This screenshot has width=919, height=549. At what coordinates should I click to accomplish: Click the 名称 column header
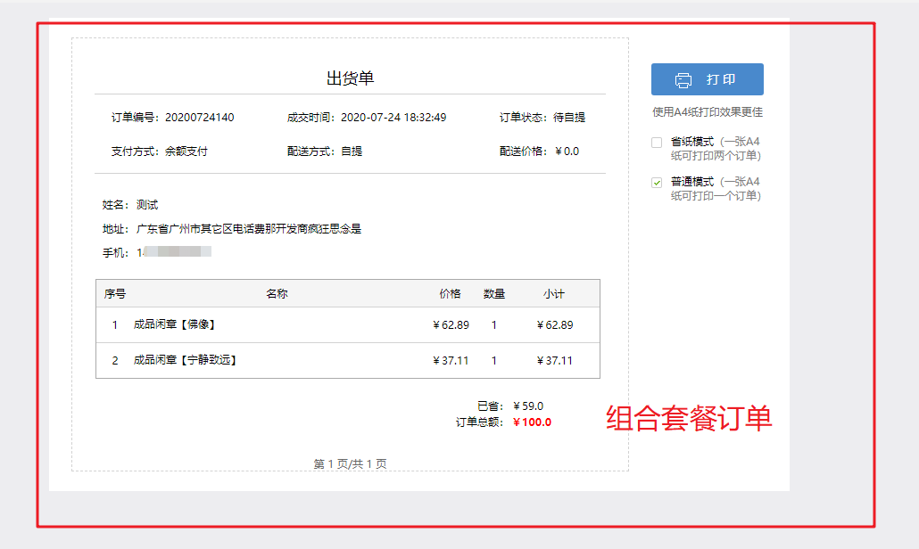(277, 293)
